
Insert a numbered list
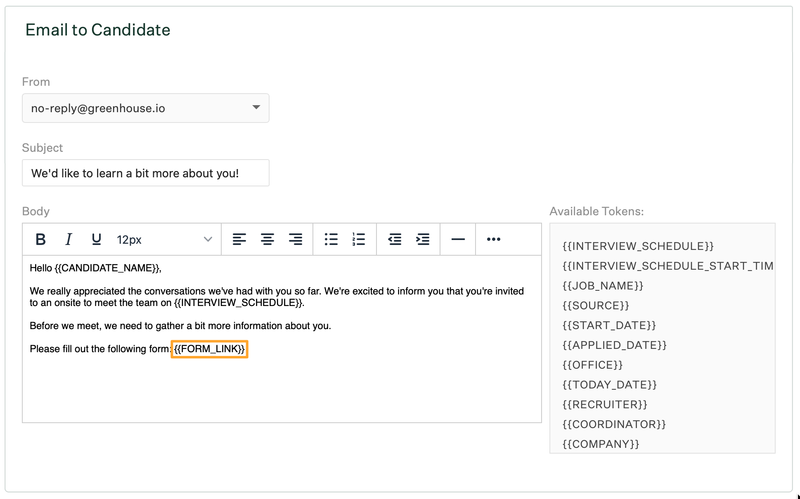point(358,239)
